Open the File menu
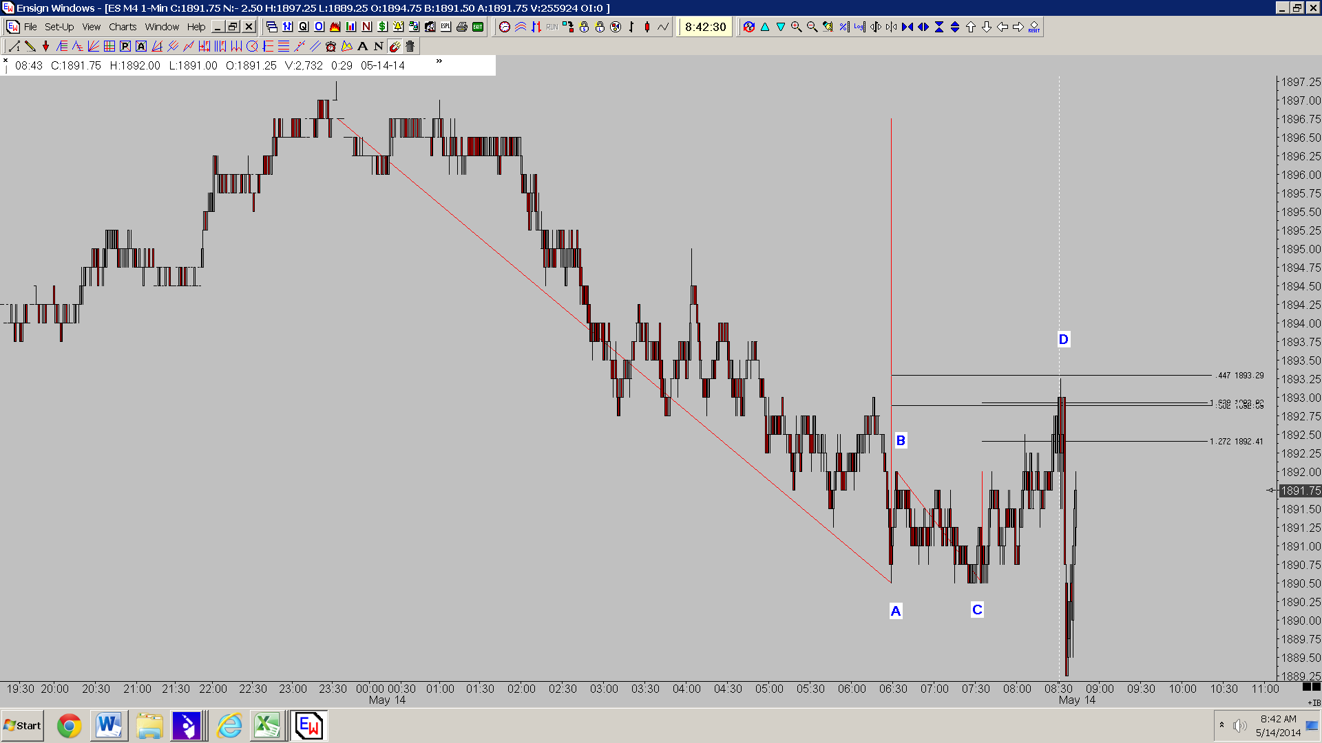Screen dimensions: 1322x743 pyautogui.click(x=30, y=27)
